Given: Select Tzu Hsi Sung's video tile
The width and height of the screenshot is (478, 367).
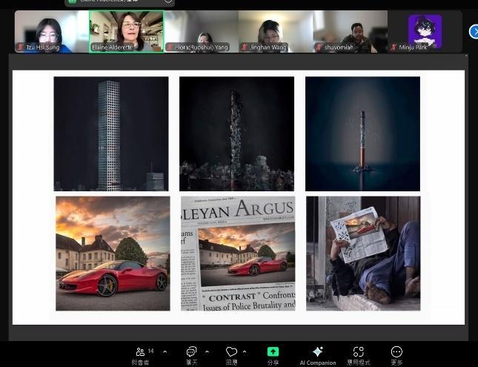Looking at the screenshot, I should tap(52, 32).
